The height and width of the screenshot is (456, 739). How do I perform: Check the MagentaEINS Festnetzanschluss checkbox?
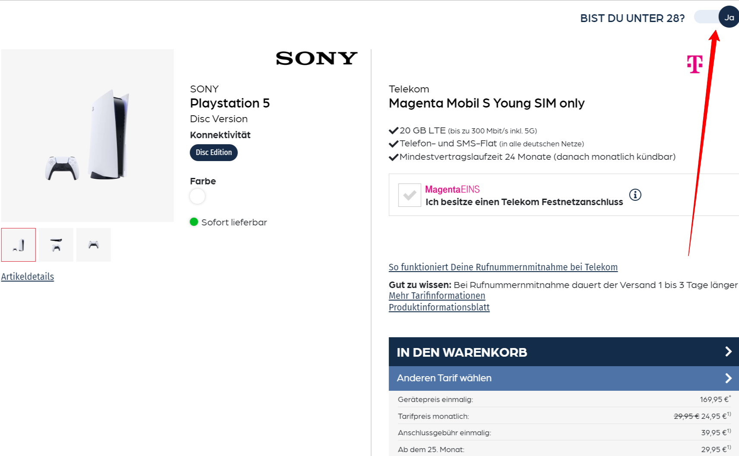coord(410,195)
